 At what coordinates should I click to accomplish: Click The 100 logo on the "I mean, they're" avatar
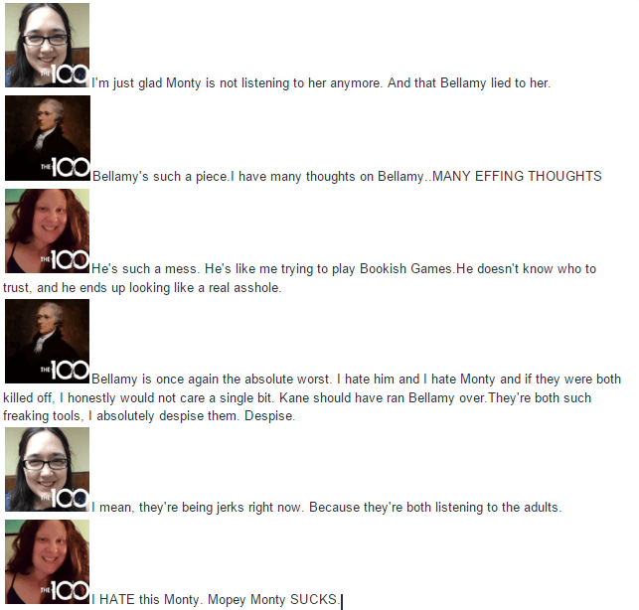click(x=65, y=499)
